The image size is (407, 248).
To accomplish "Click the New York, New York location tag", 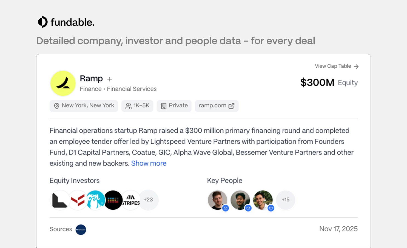I will [84, 106].
